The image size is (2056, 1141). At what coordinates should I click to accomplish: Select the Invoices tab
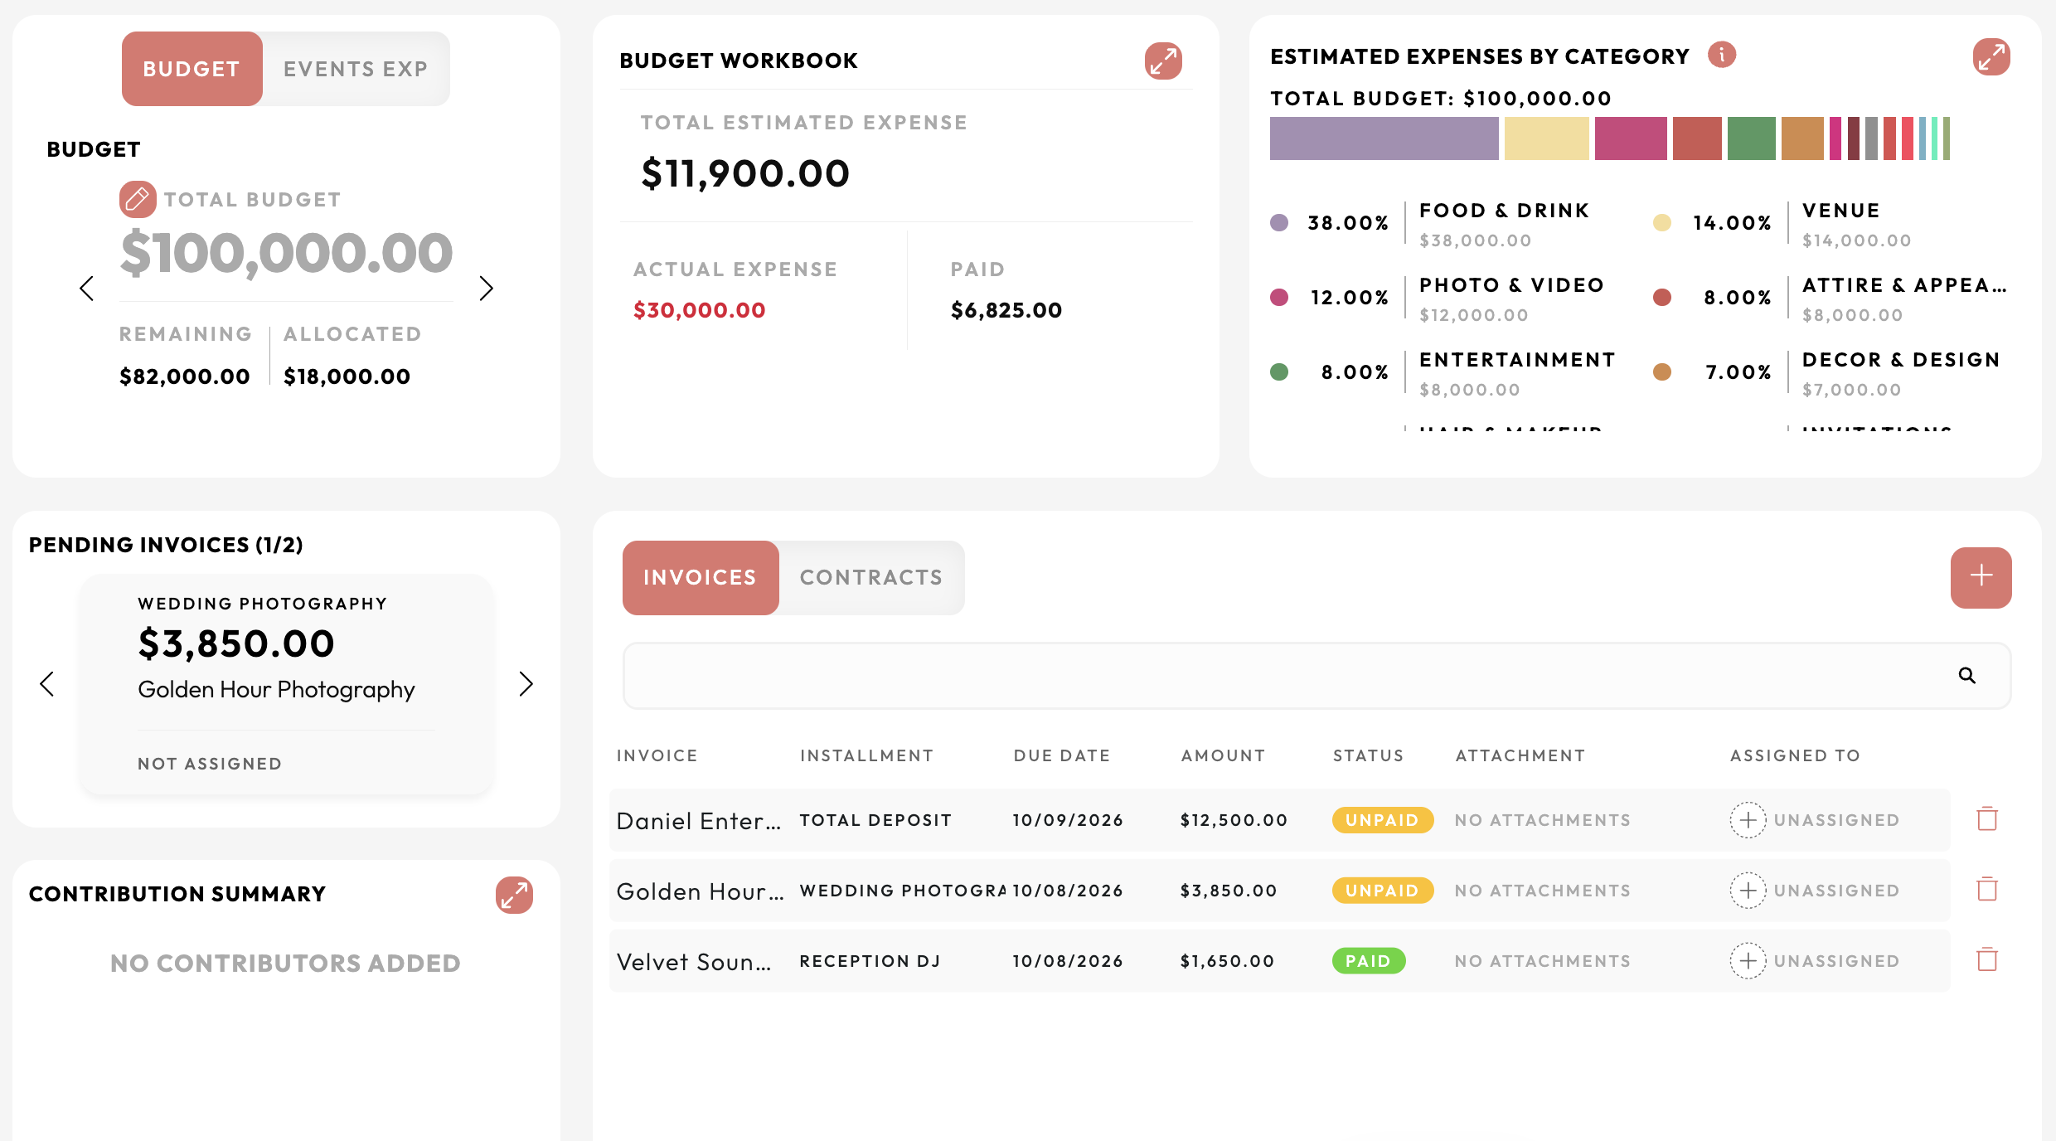pos(701,578)
